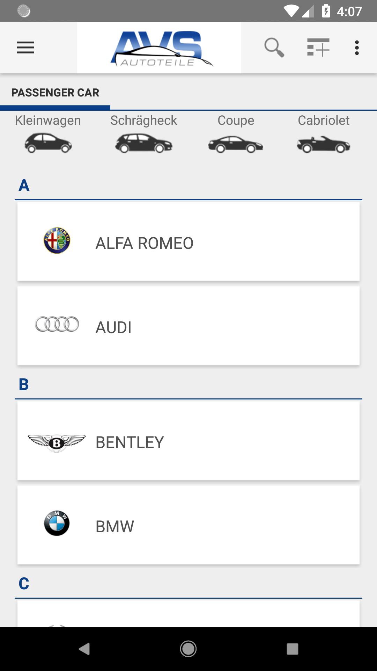The image size is (377, 671).
Task: Choose the Alfa Romeo brand
Action: pyautogui.click(x=188, y=241)
